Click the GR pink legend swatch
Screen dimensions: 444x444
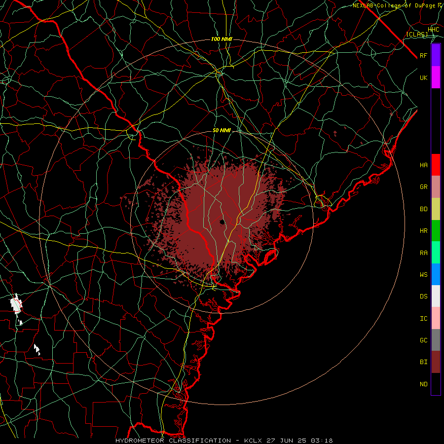coord(436,187)
